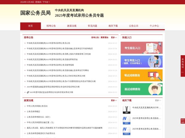Open the 个人中心 navigation item
185x138 pixels.
[154, 26]
